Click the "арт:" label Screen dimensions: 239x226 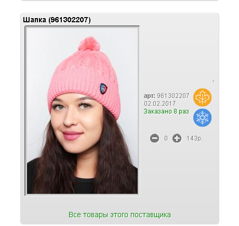[150, 96]
